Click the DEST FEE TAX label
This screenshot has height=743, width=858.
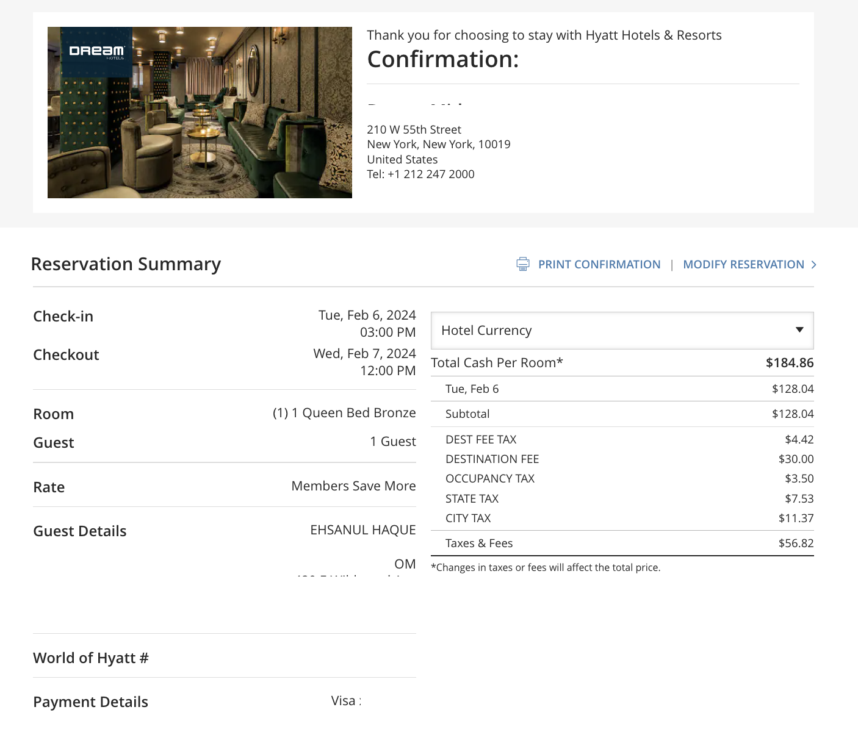[481, 440]
